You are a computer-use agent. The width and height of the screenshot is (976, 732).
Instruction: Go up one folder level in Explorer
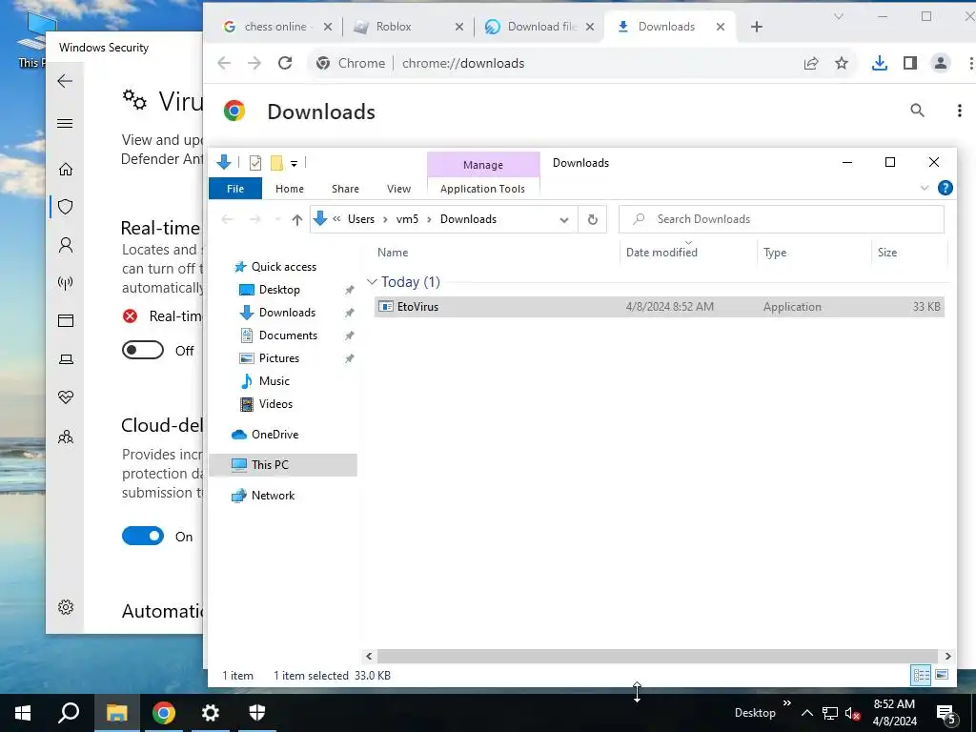coord(297,220)
